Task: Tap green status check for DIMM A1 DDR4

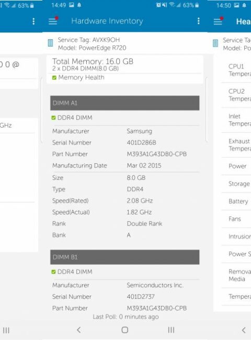Action: click(x=53, y=118)
